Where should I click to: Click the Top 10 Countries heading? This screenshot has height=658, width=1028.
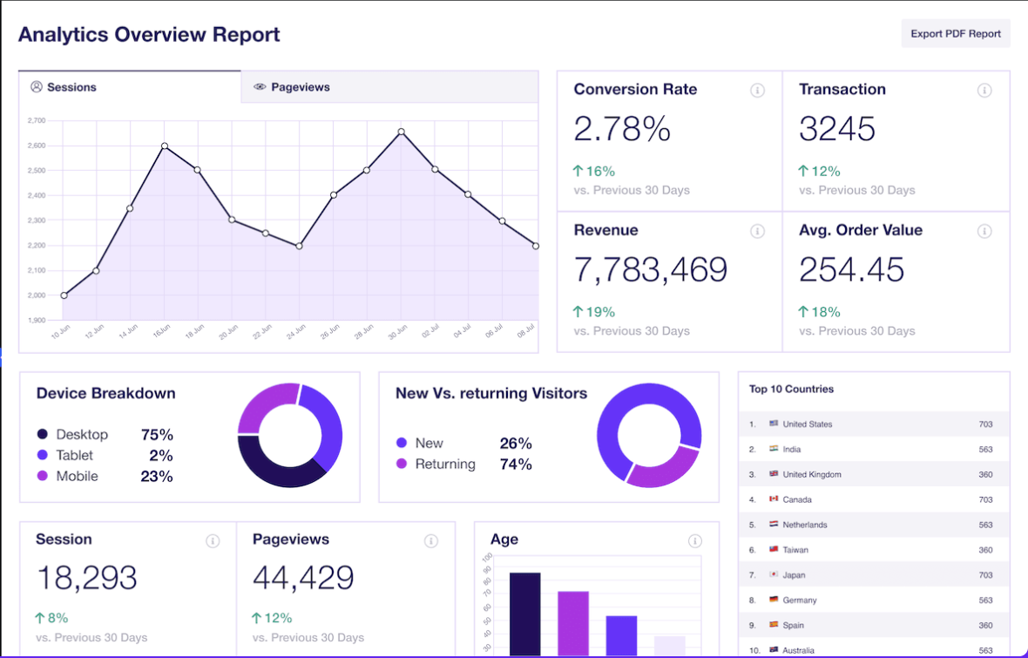pyautogui.click(x=791, y=389)
